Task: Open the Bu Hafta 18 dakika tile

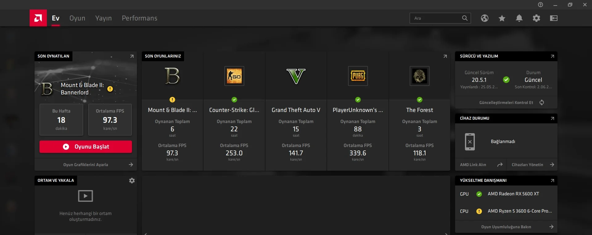Action: tap(61, 120)
